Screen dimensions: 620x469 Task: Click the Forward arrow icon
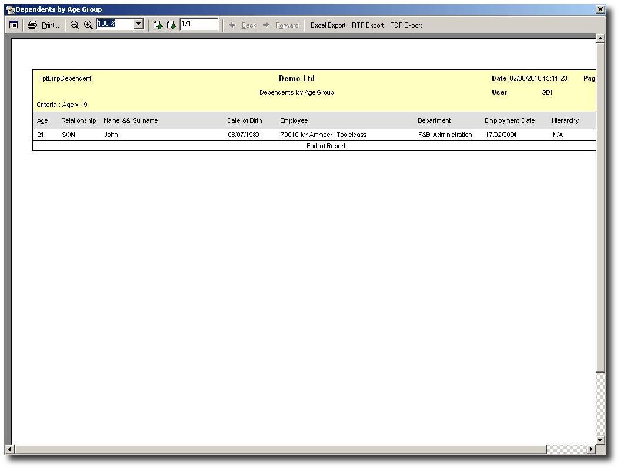[266, 25]
